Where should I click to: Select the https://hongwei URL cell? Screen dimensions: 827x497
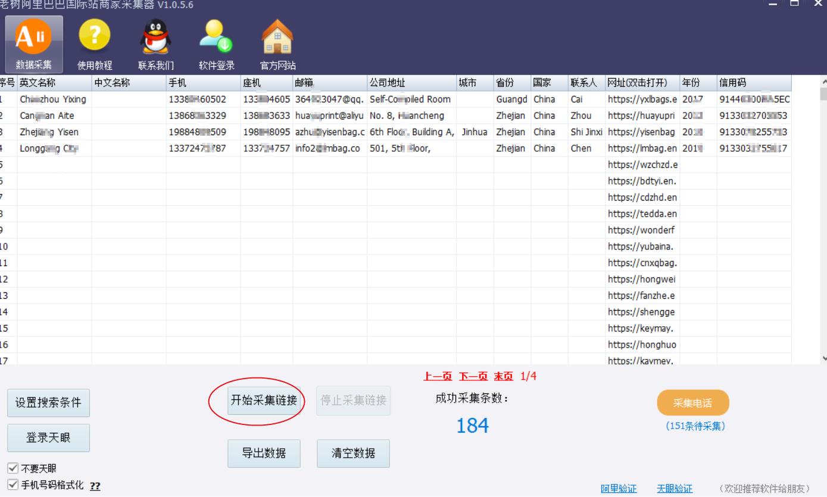tap(642, 279)
